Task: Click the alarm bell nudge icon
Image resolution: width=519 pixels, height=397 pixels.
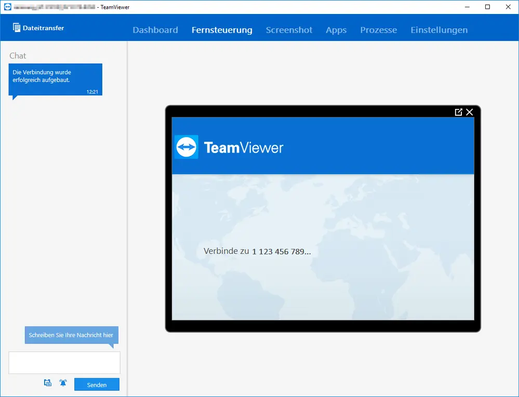Action: [x=63, y=383]
